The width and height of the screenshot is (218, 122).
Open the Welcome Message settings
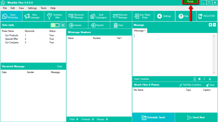tap(121, 16)
